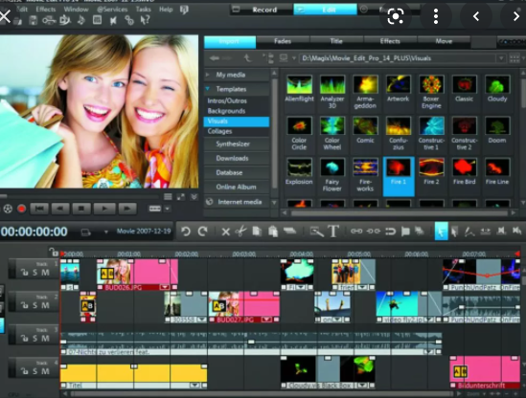Viewport: 526px width, 398px height.
Task: Select the scissors cut tool
Action: tap(240, 232)
